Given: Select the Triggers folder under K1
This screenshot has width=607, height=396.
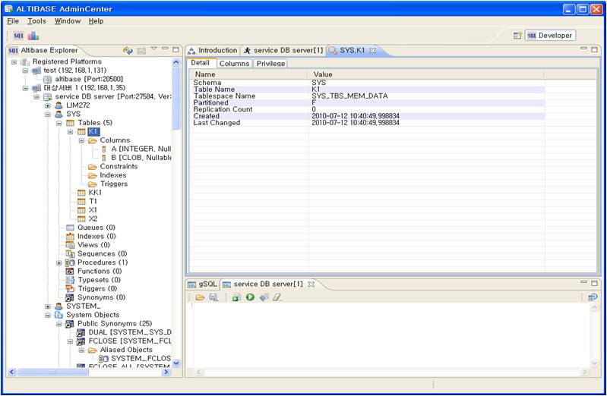Looking at the screenshot, I should tap(114, 184).
